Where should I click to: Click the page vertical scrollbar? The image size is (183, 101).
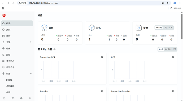pos(182,27)
